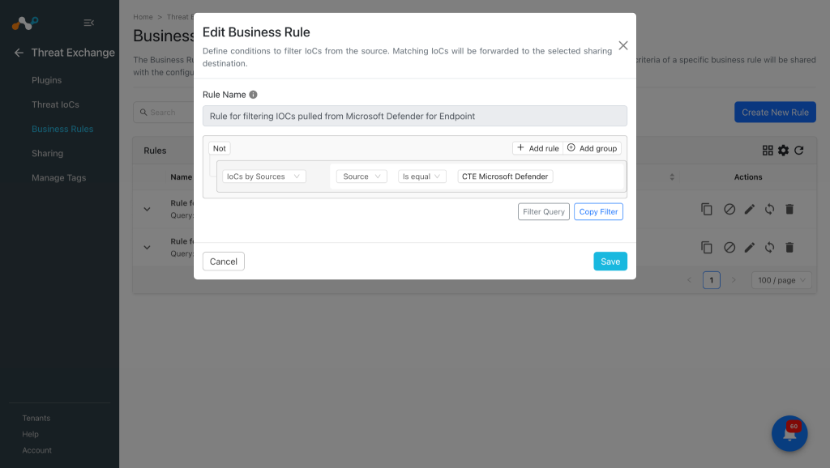
Task: Open the Source field dropdown
Action: (362, 177)
